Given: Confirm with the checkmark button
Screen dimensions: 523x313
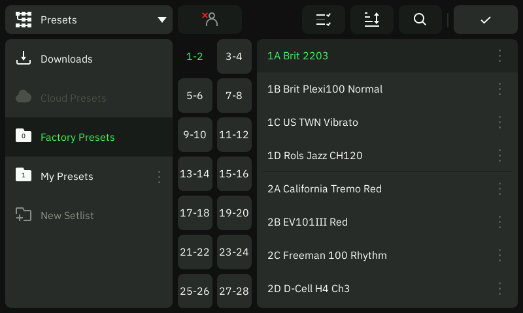Looking at the screenshot, I should (x=485, y=20).
